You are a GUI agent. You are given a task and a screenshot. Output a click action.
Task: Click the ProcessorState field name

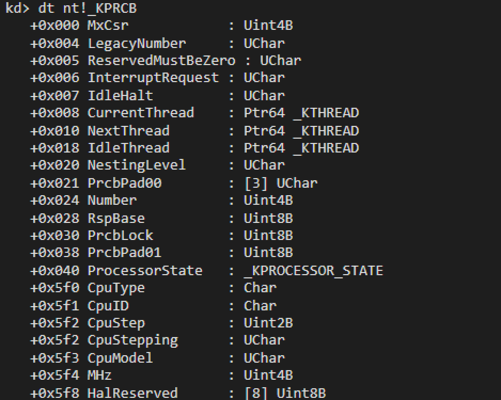coord(145,270)
